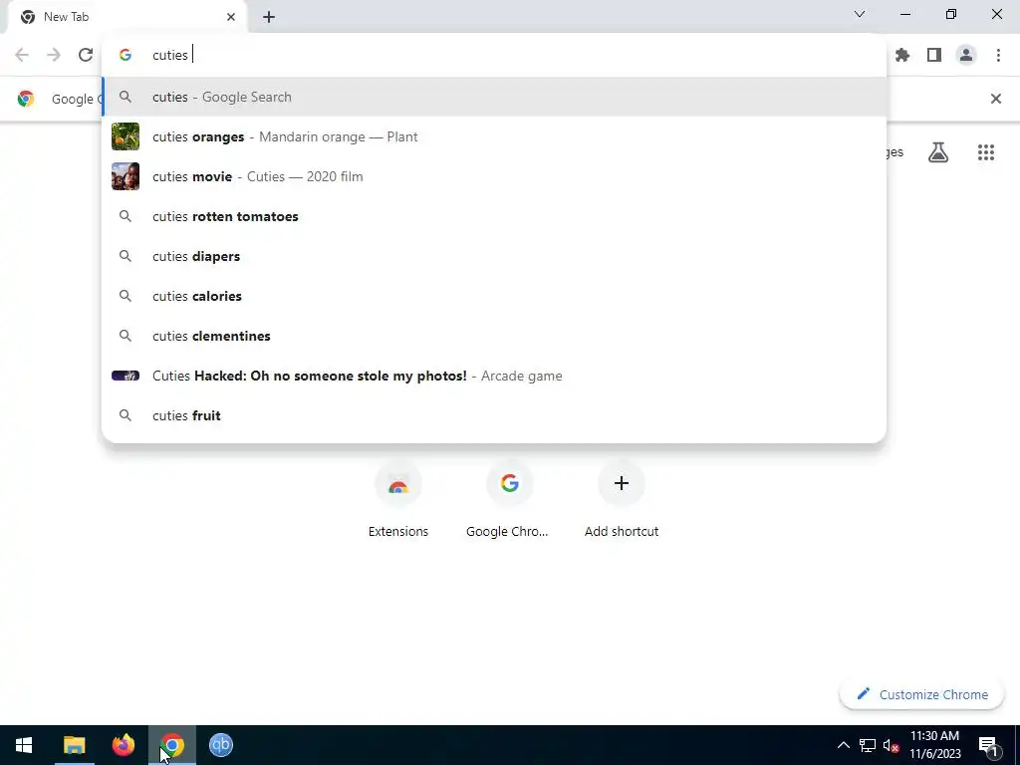The height and width of the screenshot is (765, 1020).
Task: Click the oranges thumbnail image
Action: coord(126,136)
